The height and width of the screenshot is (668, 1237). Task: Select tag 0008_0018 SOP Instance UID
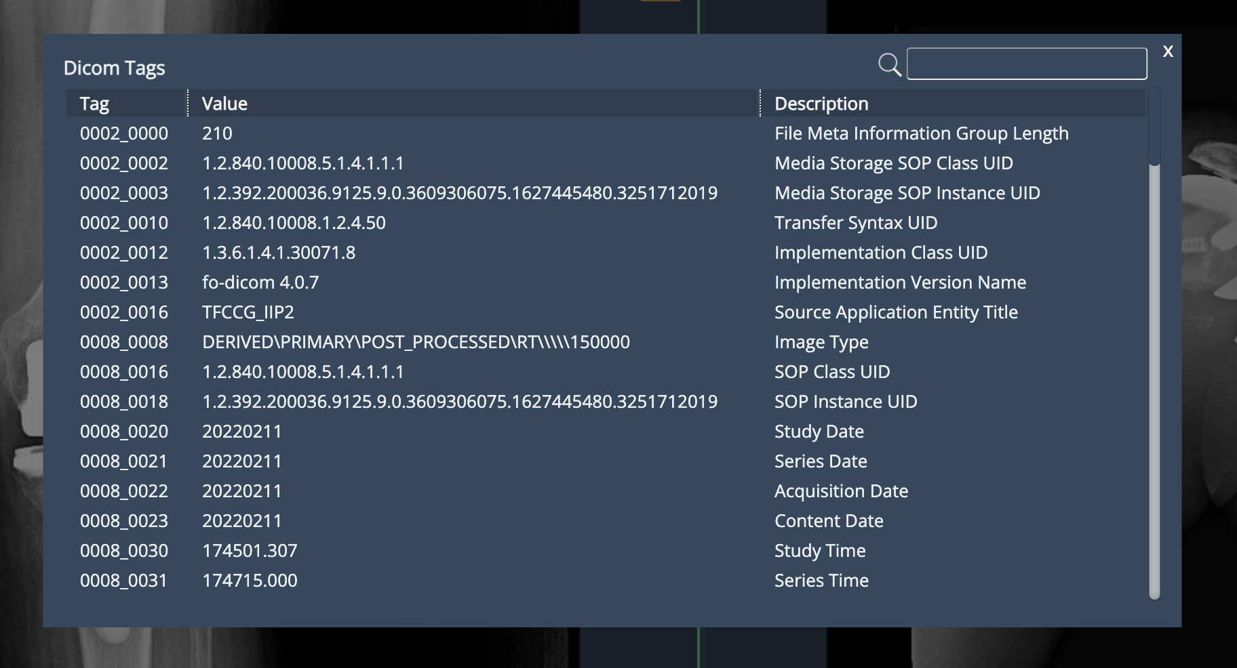124,402
